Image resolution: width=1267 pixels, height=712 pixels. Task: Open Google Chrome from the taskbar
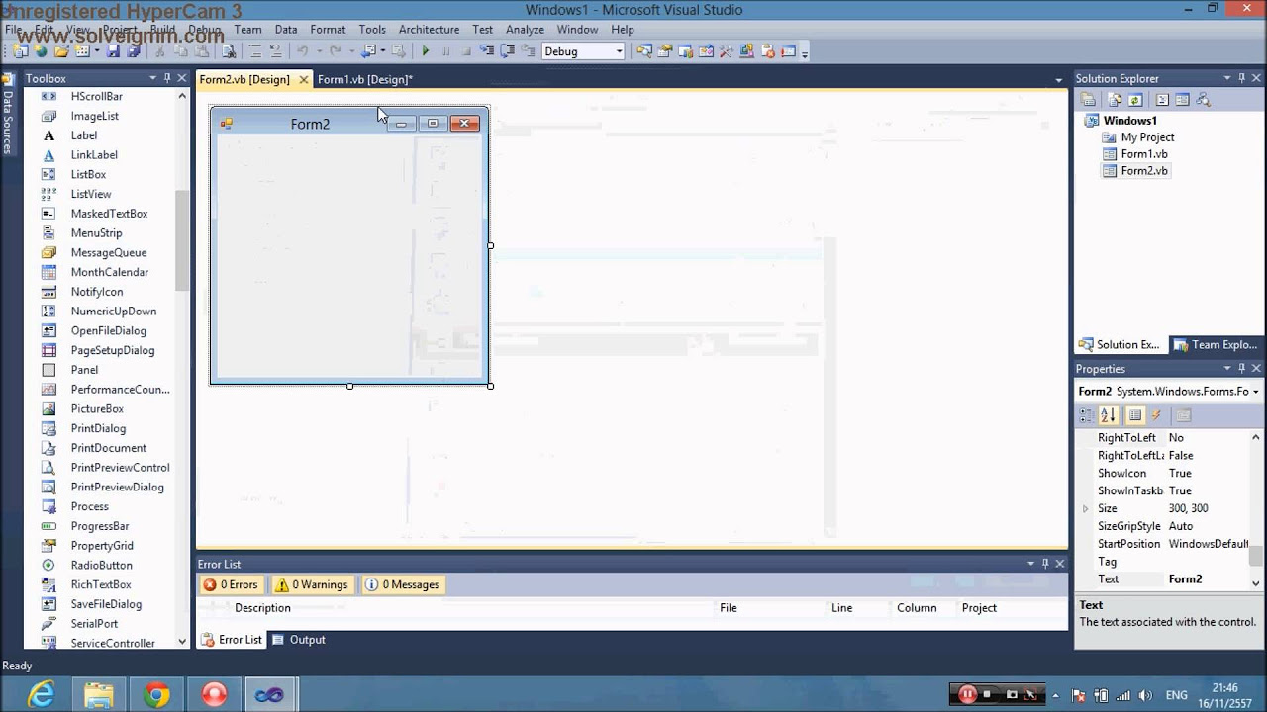click(x=156, y=695)
